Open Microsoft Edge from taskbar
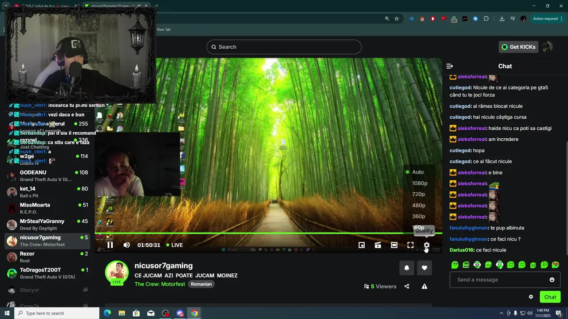The image size is (568, 319). click(x=107, y=313)
